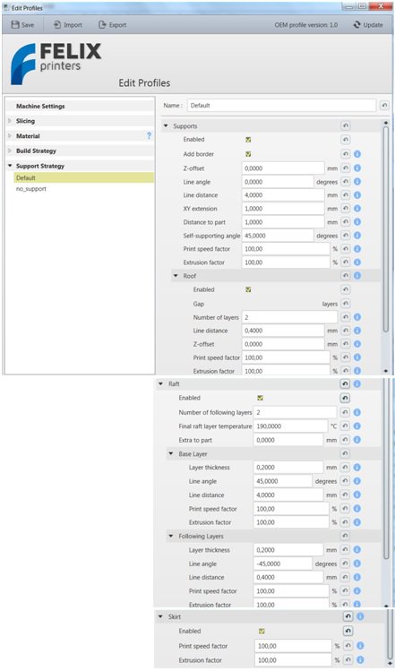The height and width of the screenshot is (671, 395).
Task: Uncheck the Add border checkbox
Action: point(248,154)
